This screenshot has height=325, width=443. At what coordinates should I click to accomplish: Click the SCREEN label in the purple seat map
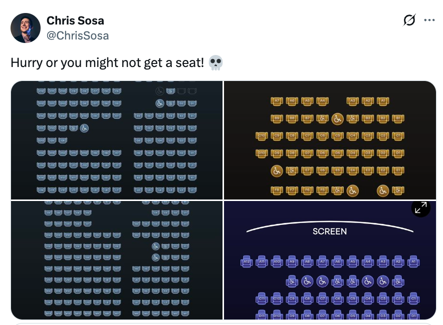tap(329, 231)
